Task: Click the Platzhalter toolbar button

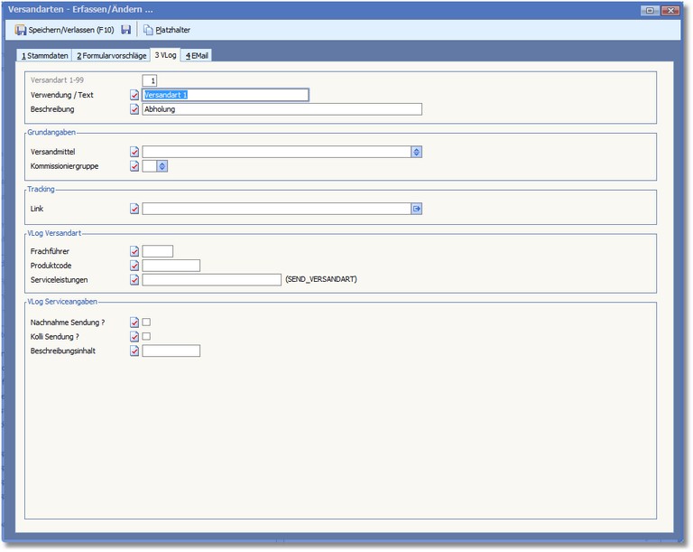Action: pos(167,30)
